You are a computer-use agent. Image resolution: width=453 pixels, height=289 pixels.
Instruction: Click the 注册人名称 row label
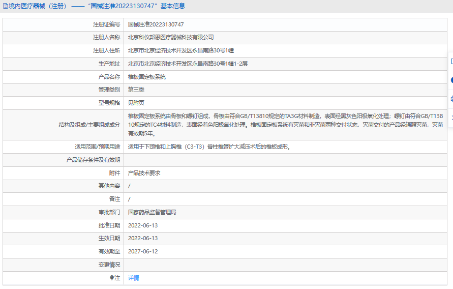point(106,37)
